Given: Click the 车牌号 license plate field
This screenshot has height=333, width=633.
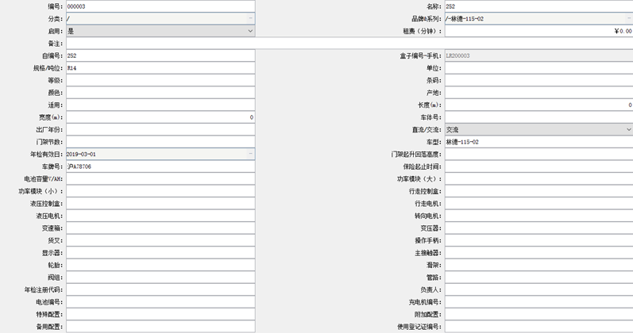Looking at the screenshot, I should tap(159, 166).
